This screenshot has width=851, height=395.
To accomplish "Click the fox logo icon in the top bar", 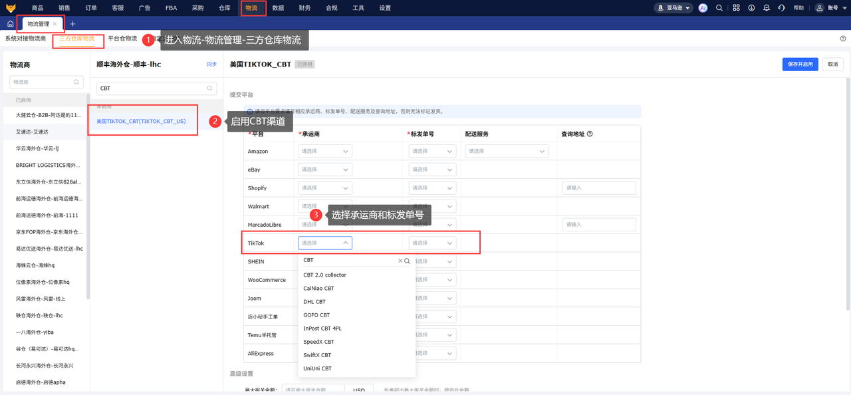I will [10, 8].
